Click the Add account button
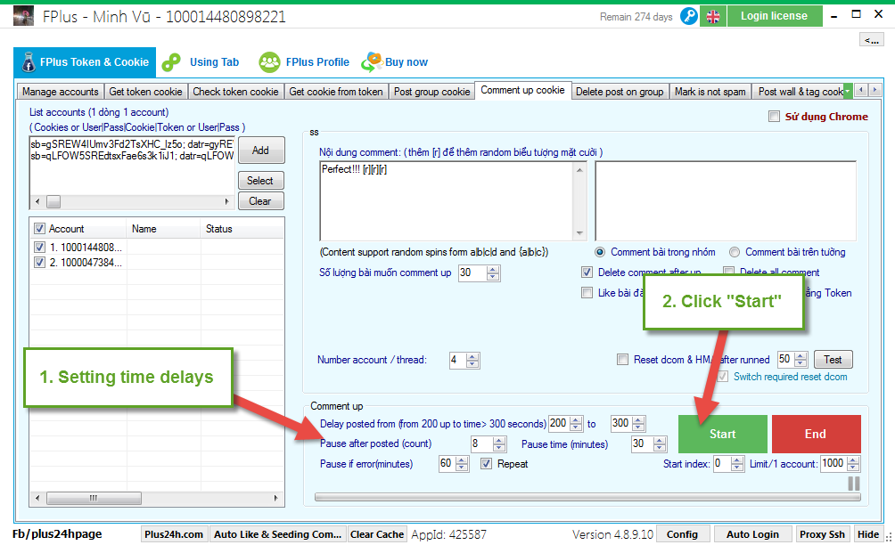Image resolution: width=895 pixels, height=545 pixels. [260, 150]
